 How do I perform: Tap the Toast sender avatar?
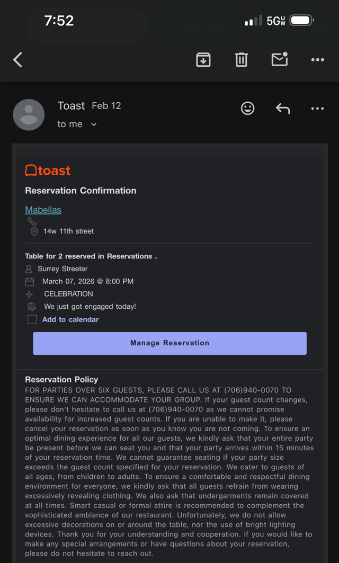point(29,114)
